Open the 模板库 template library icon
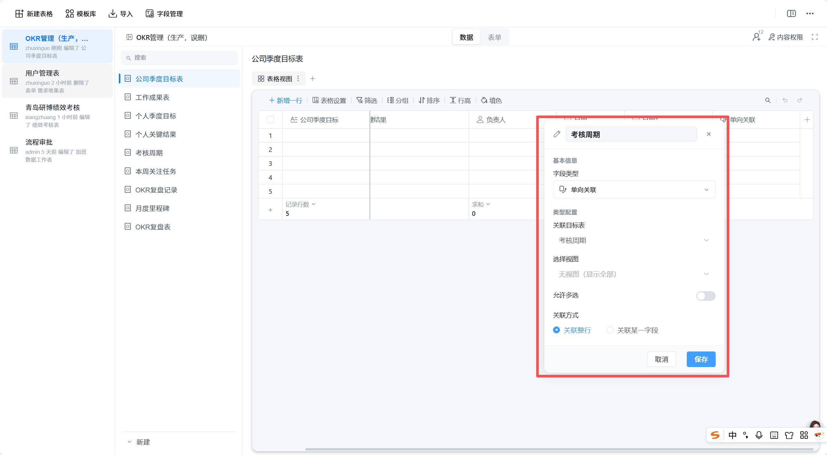The height and width of the screenshot is (455, 827). [69, 14]
